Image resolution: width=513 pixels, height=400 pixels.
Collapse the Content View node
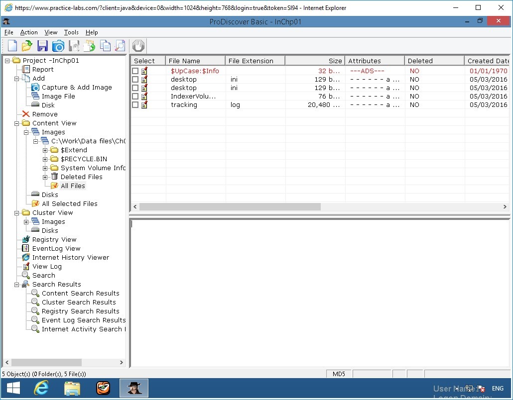tap(17, 123)
